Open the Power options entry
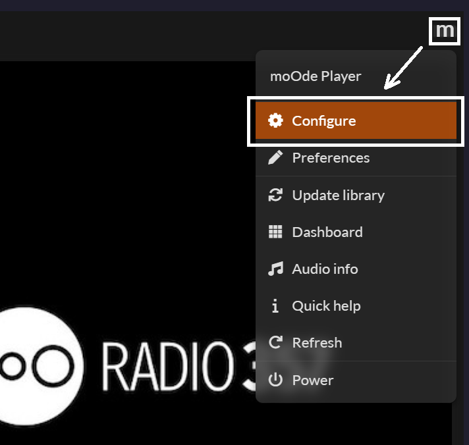The image size is (469, 445). pyautogui.click(x=313, y=380)
